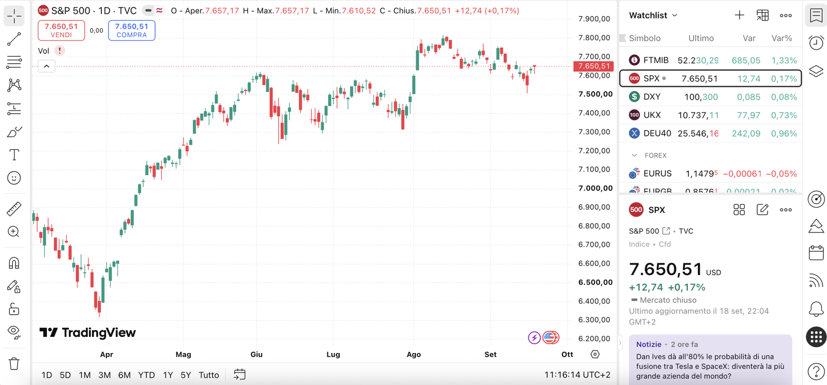The image size is (827, 385).
Task: Open chart axis settings gear
Action: click(x=595, y=355)
